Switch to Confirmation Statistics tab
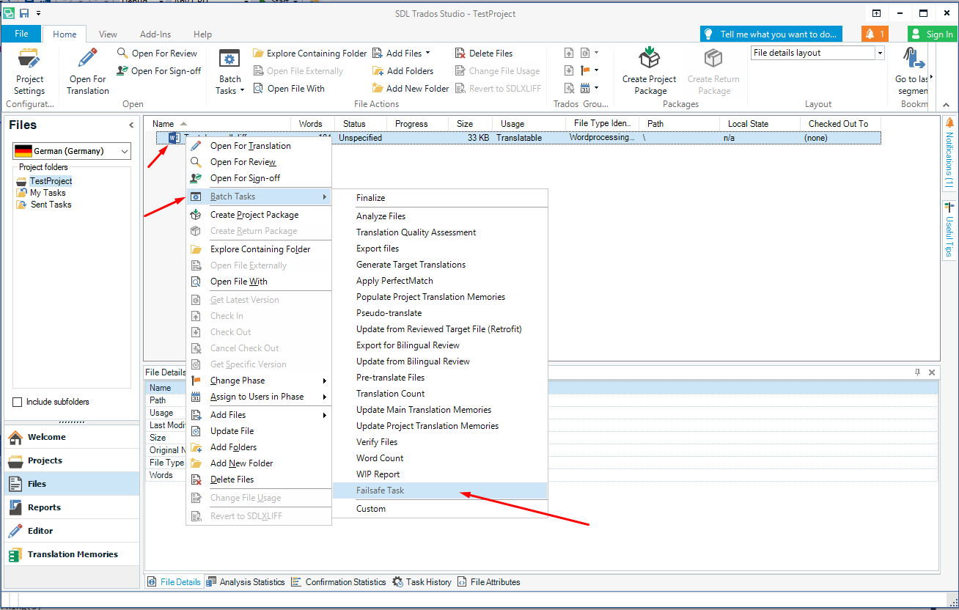 (x=339, y=582)
